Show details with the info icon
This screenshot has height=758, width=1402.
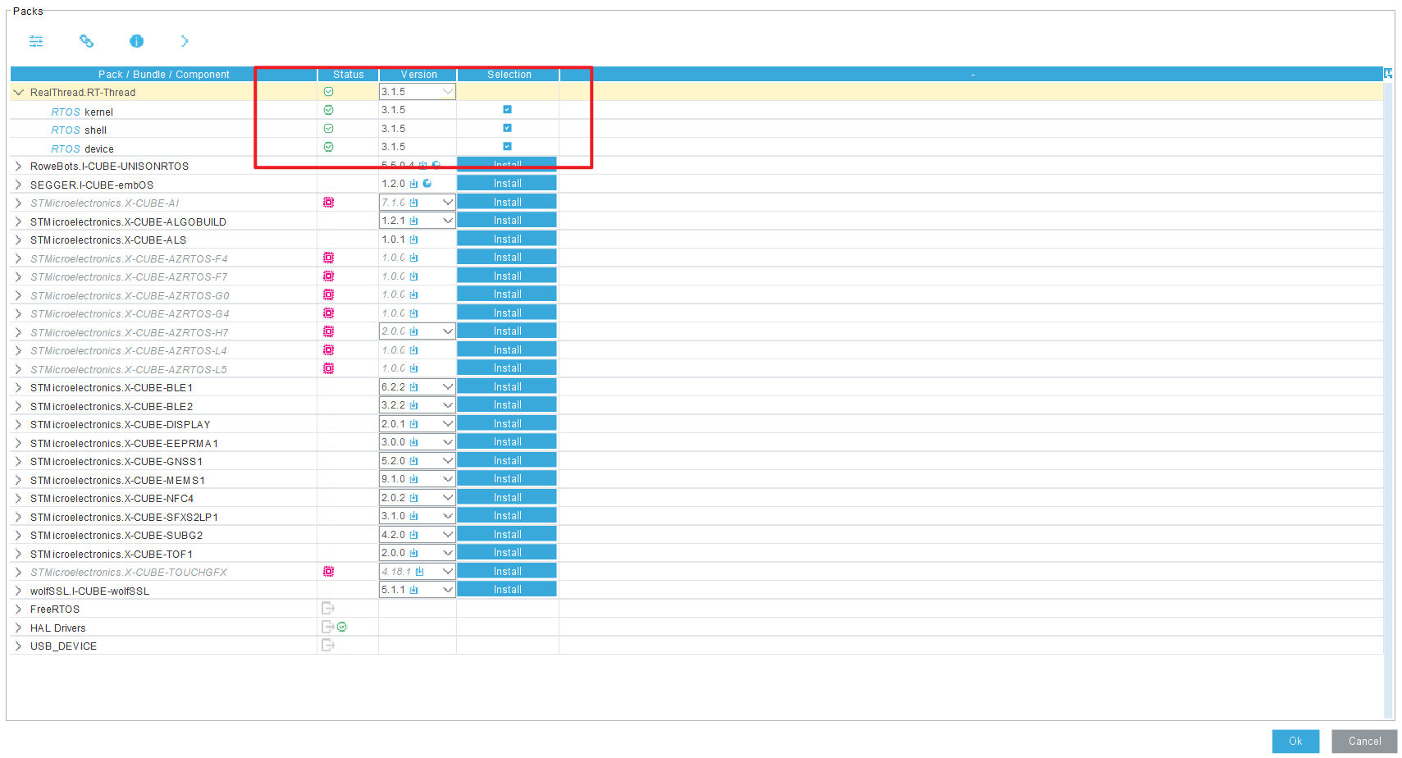[x=136, y=41]
